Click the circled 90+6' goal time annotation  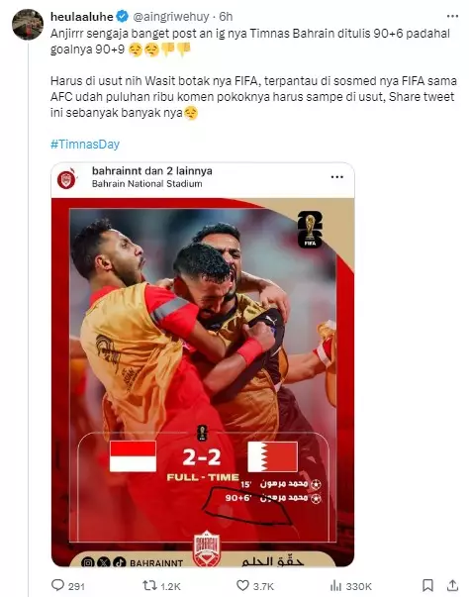238,498
